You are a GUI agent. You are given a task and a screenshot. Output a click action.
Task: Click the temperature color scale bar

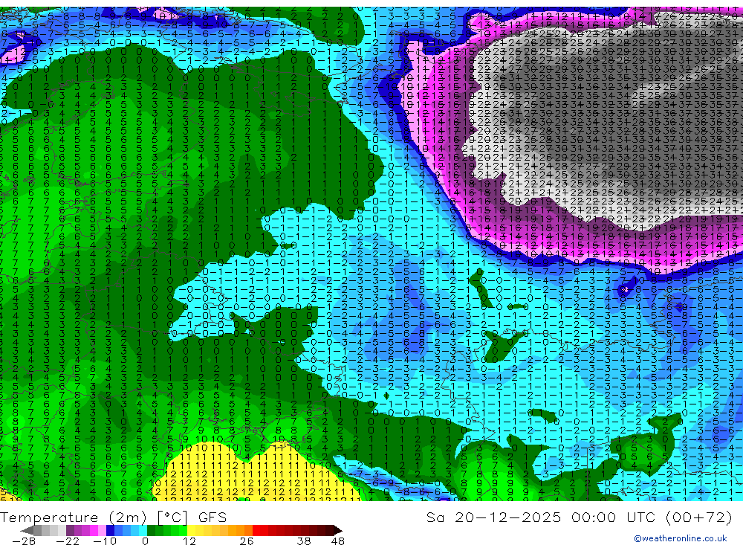pos(181,530)
